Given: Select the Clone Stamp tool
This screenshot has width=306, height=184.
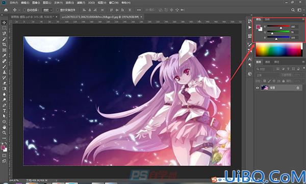Looking at the screenshot, I should (4, 72).
